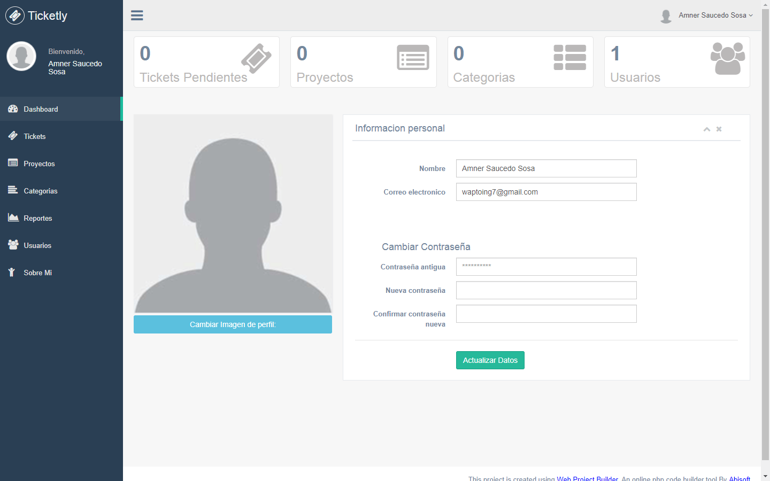Click the Proyectos card list icon

[x=413, y=58]
